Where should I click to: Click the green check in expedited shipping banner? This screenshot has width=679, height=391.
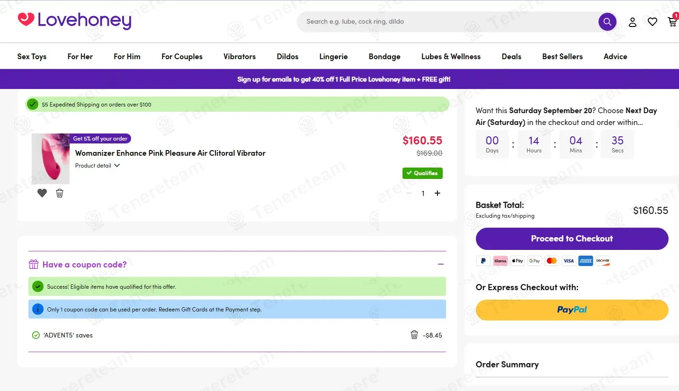point(33,104)
